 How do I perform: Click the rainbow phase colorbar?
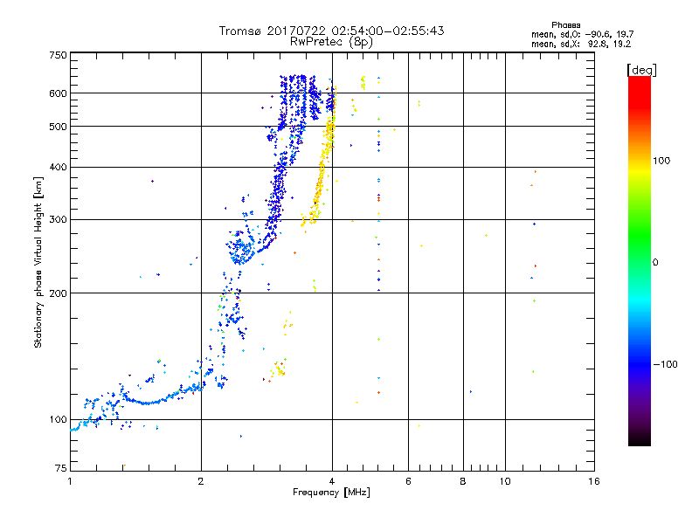[x=640, y=260]
